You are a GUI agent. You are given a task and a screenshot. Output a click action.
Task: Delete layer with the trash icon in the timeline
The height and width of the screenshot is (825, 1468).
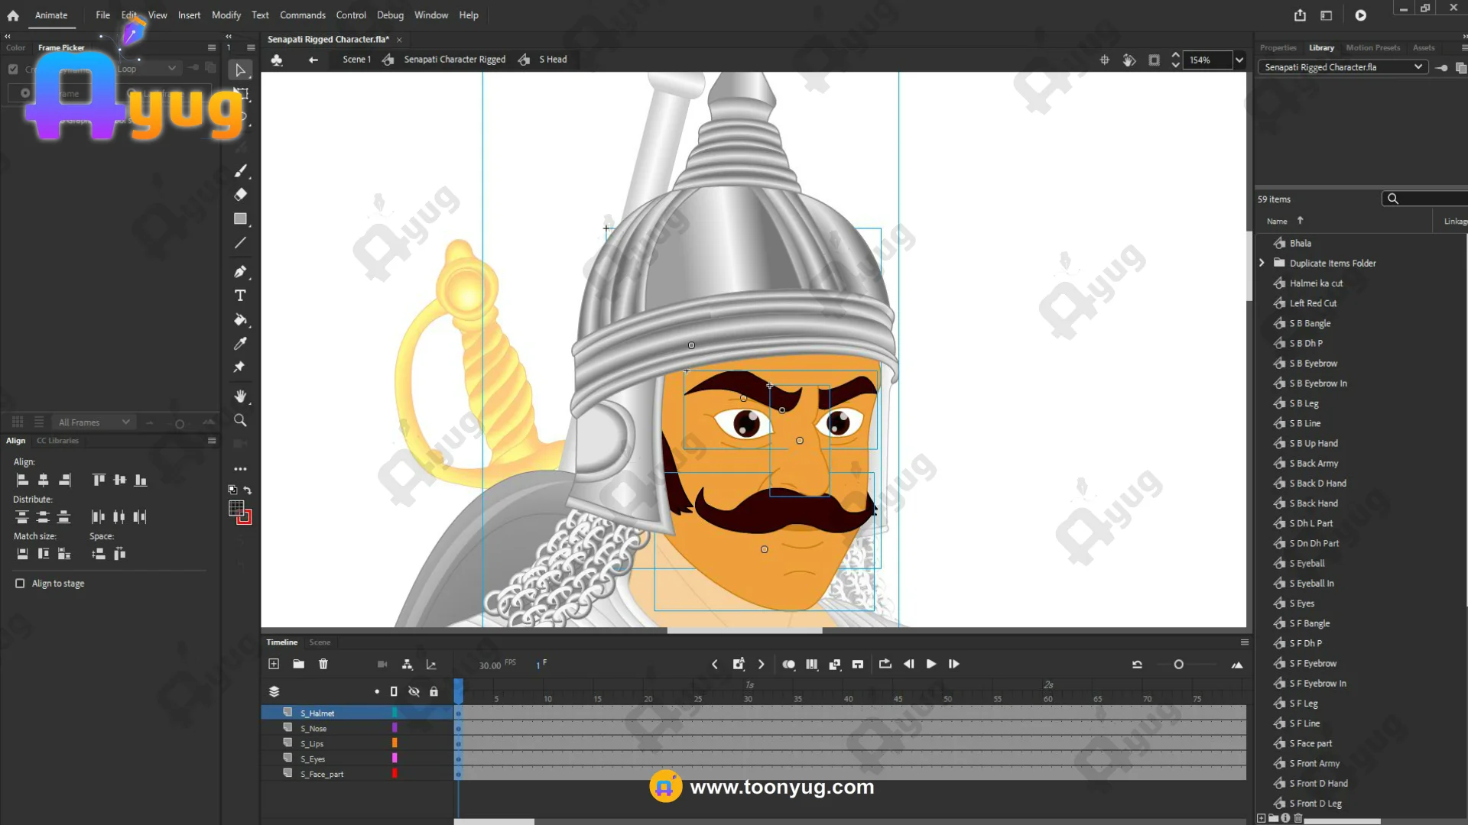(x=323, y=664)
